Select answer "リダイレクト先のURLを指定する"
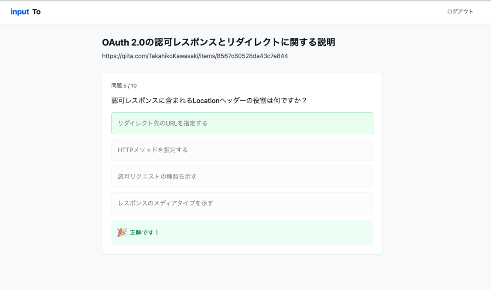Screen dimensions: 491x290 coord(242,123)
